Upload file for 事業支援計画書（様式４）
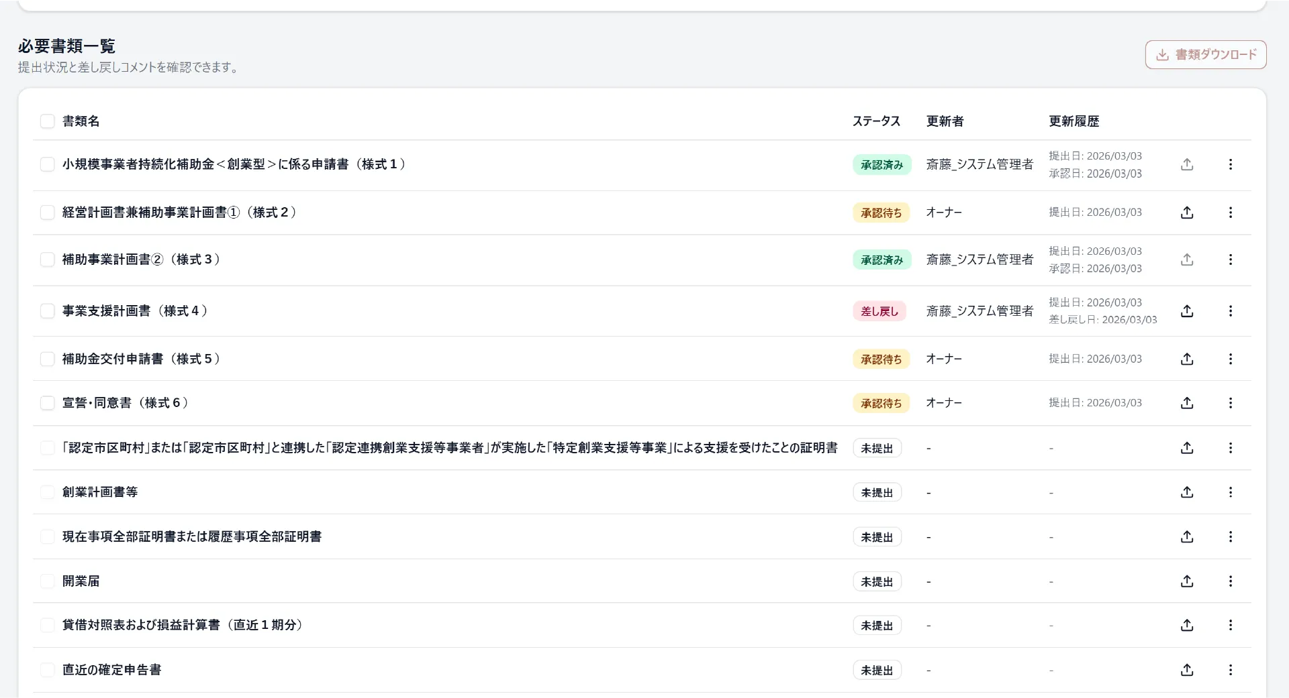Viewport: 1289px width, 698px height. 1187,311
